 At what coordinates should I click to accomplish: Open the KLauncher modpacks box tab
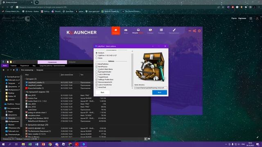tap(138, 31)
